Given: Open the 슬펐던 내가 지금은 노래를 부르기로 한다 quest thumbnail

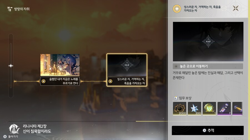Looking at the screenshot, I should tap(60, 65).
